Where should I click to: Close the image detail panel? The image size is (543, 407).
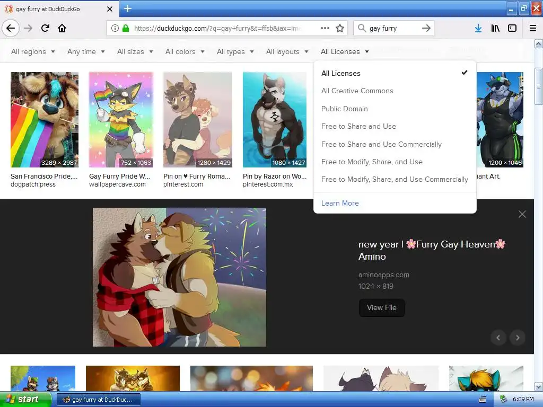[522, 214]
